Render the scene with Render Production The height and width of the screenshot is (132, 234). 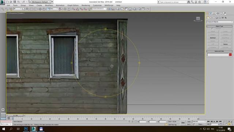pos(147,9)
